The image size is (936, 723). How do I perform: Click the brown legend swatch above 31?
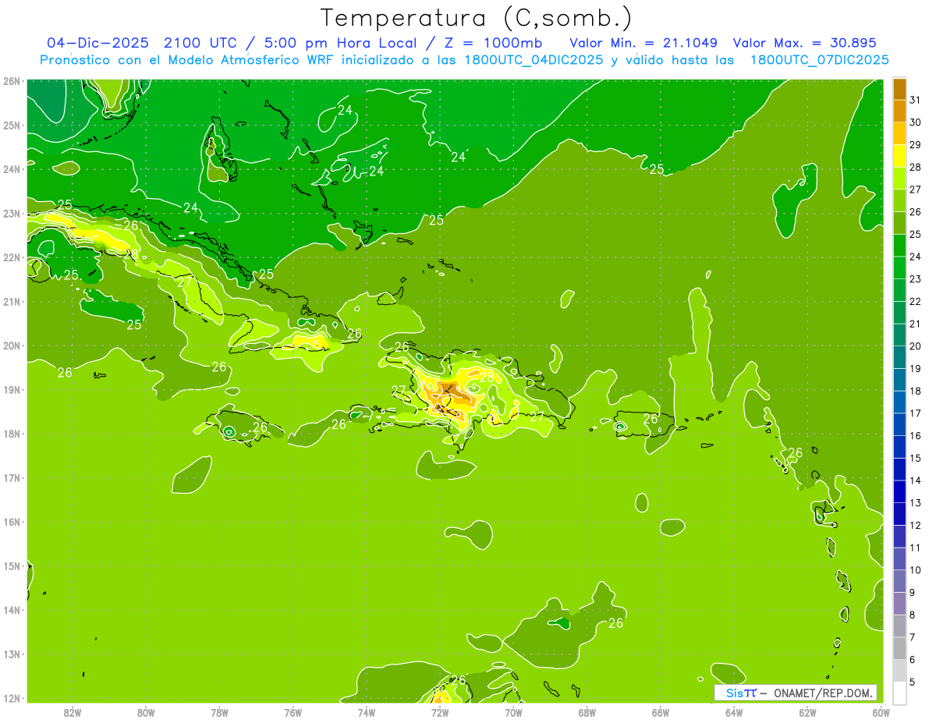click(900, 89)
